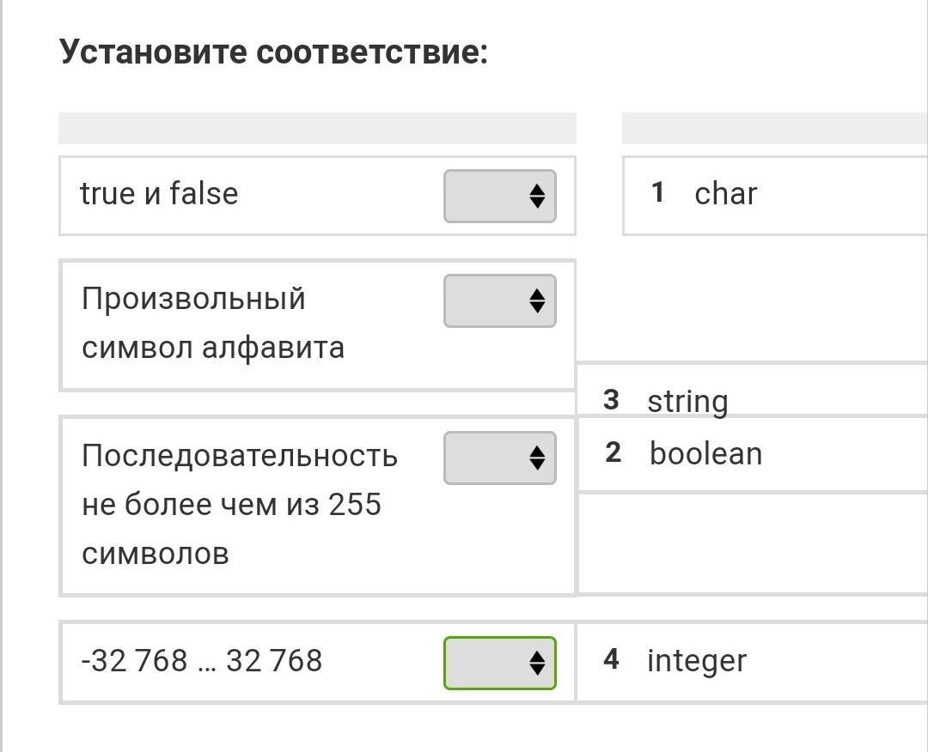Select the 'char' answer option
928x752 pixels.
click(x=725, y=194)
